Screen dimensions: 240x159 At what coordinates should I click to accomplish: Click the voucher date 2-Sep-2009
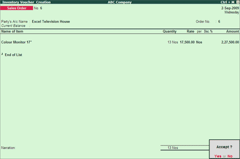(230, 8)
